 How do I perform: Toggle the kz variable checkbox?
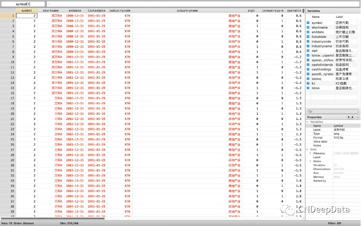coord(308,83)
